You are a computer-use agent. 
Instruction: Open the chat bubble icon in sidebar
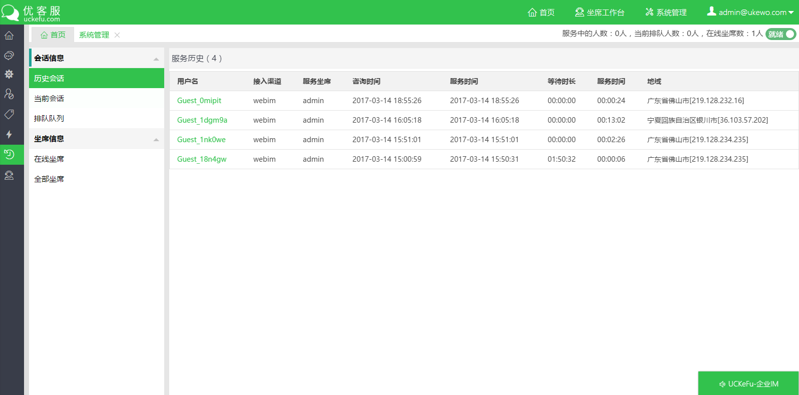9,55
